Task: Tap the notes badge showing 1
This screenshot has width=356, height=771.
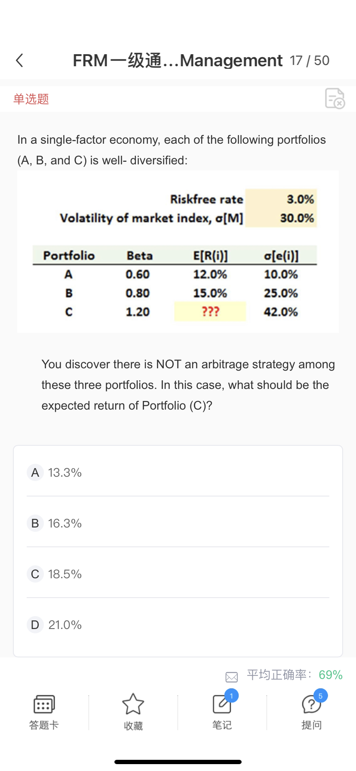Action: [x=231, y=696]
